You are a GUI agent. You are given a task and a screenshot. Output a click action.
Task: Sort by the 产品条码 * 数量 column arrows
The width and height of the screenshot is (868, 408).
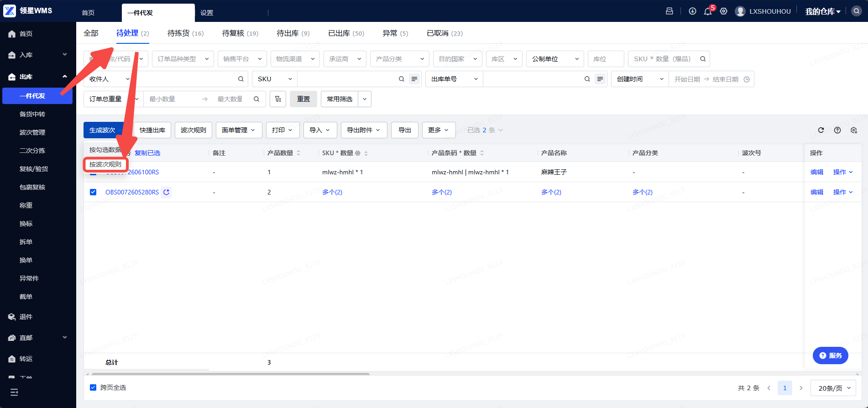click(482, 153)
